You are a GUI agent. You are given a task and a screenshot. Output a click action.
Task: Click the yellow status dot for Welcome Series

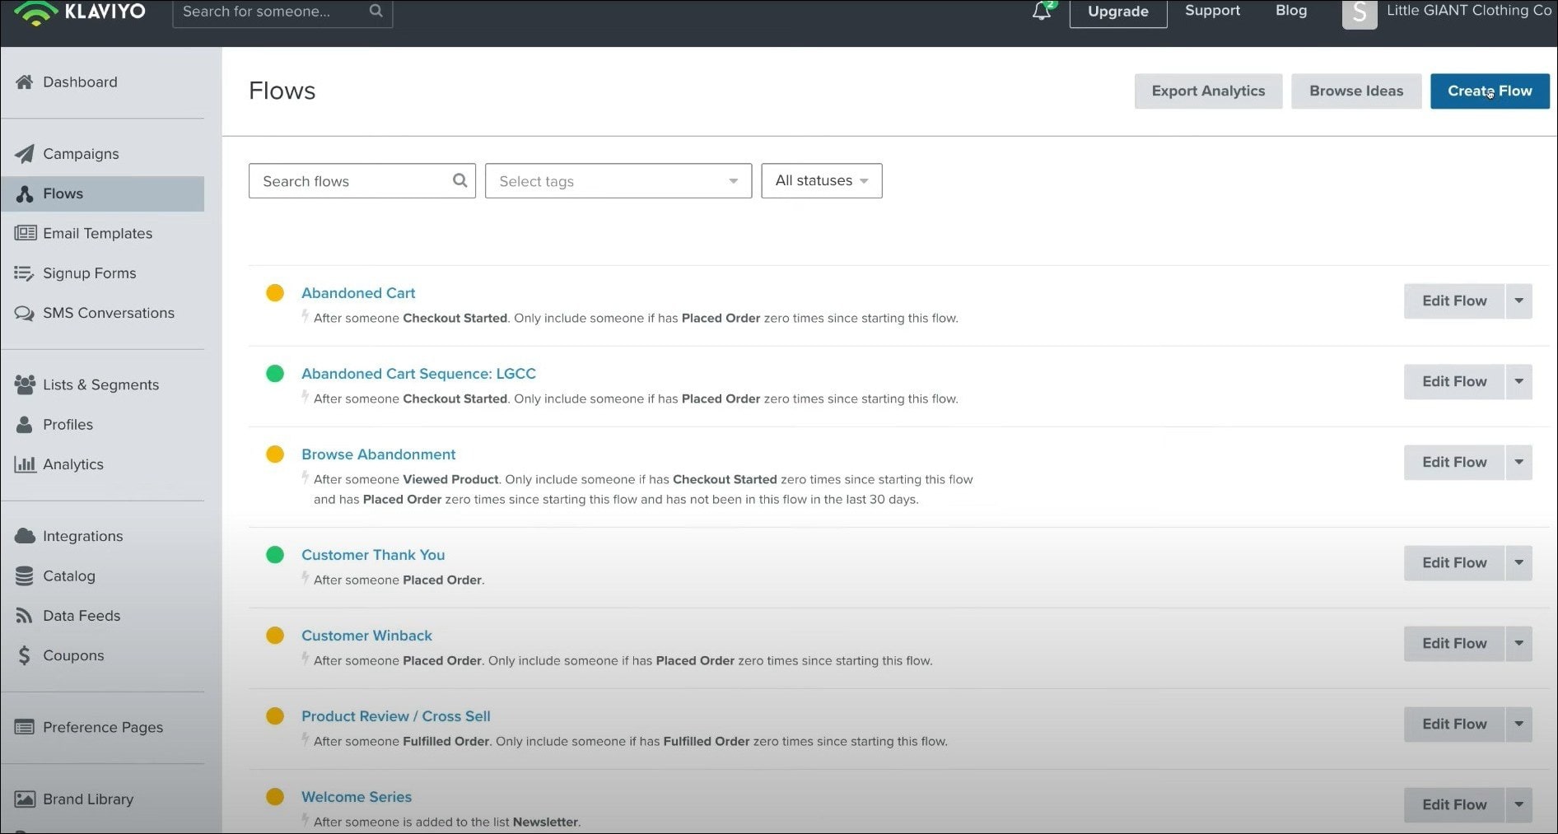click(x=275, y=797)
